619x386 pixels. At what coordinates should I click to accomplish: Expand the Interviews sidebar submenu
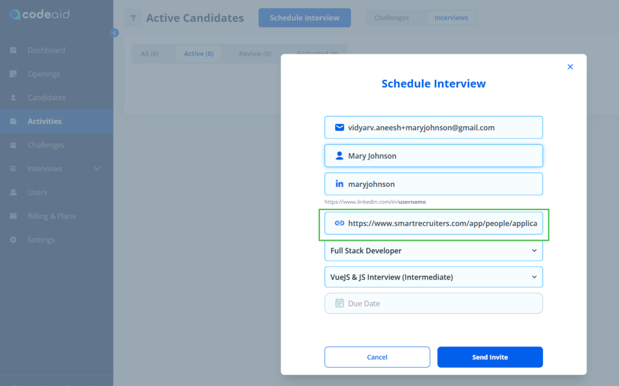pos(97,169)
